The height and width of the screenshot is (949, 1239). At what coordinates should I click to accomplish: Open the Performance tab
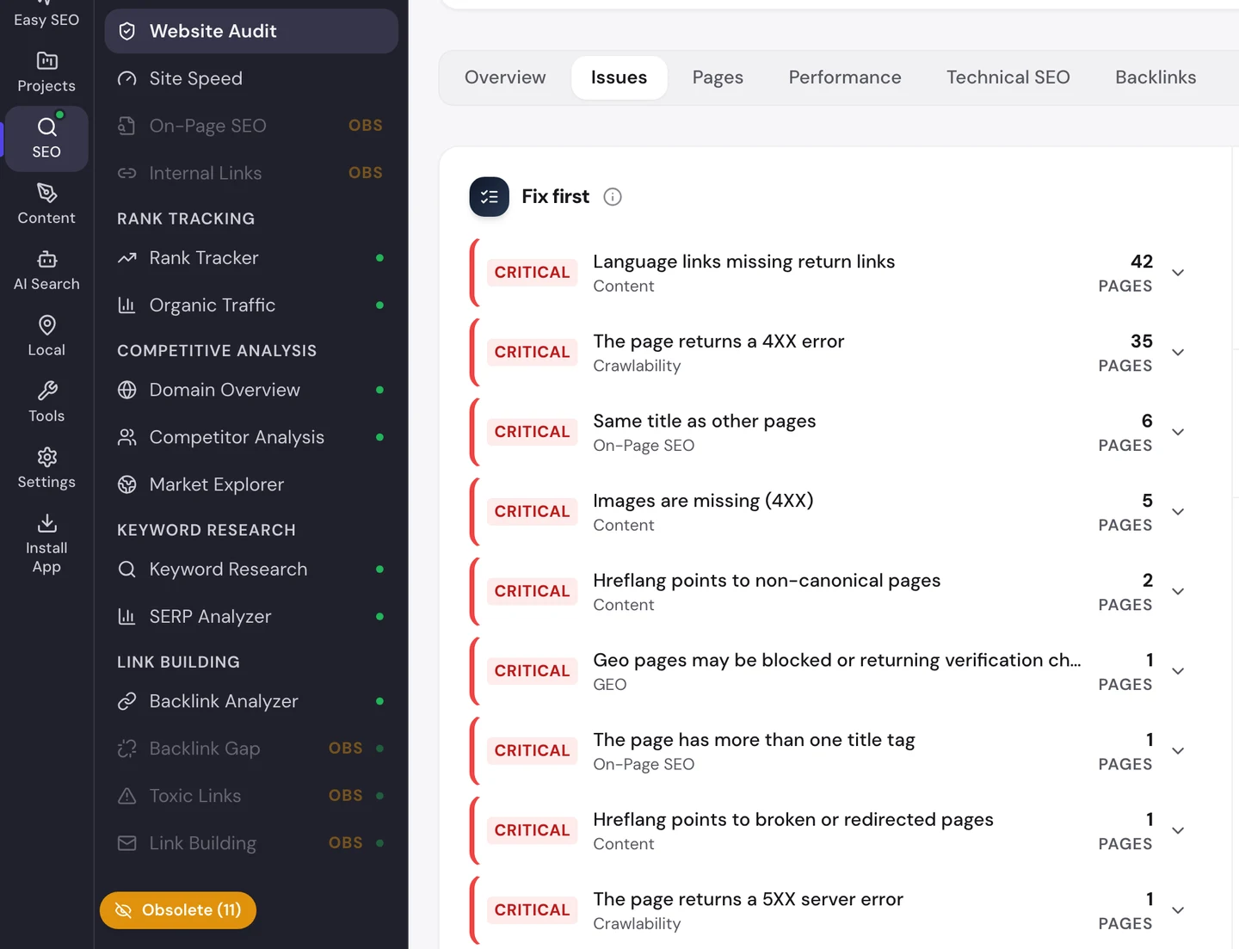pyautogui.click(x=845, y=77)
